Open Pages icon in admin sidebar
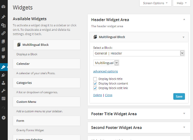Image resolution: width=193 pixels, height=140 pixels. (x=4, y=41)
